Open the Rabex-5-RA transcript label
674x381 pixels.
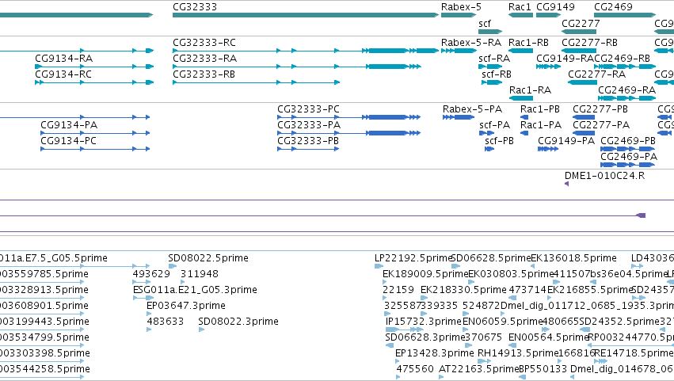click(471, 43)
